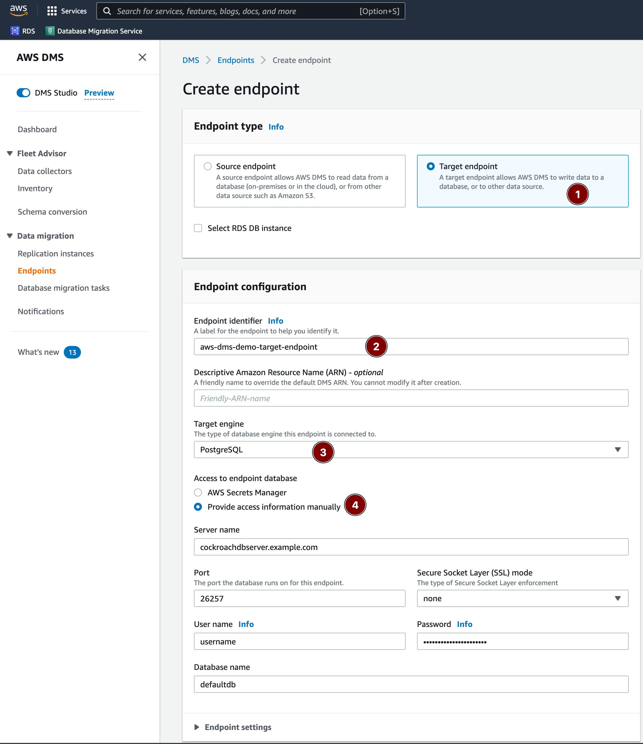
Task: Open Info link next to Password
Action: pos(465,624)
